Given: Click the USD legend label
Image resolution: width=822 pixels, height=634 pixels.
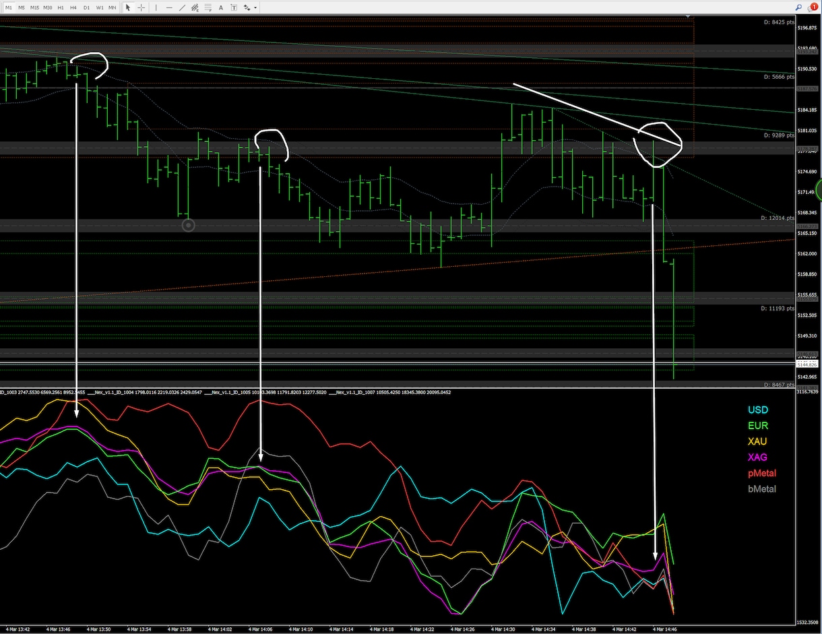Looking at the screenshot, I should click(x=758, y=410).
